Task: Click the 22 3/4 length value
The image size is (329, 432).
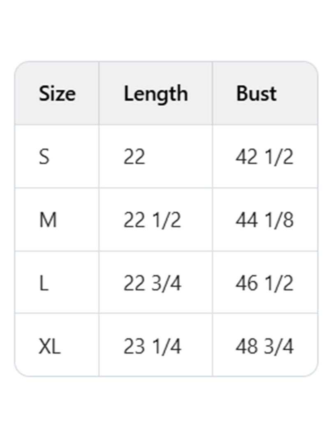Action: click(x=152, y=283)
